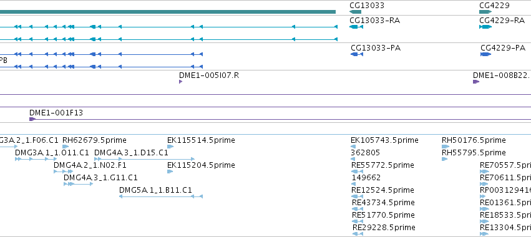Select the CG4229-PA protein glyph
The width and height of the screenshot is (531, 237).
pyautogui.click(x=486, y=54)
